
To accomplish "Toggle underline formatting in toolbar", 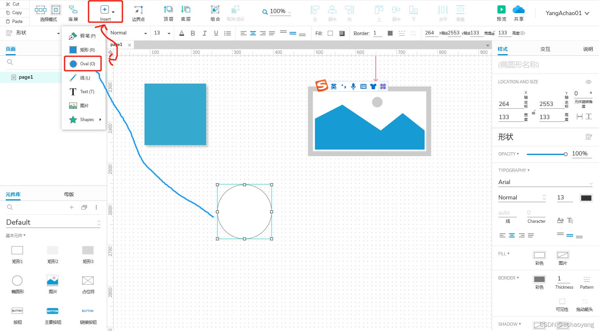I will [x=216, y=33].
